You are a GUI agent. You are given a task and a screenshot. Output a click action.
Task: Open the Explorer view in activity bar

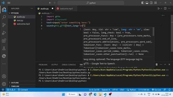pyautogui.click(x=4, y=10)
